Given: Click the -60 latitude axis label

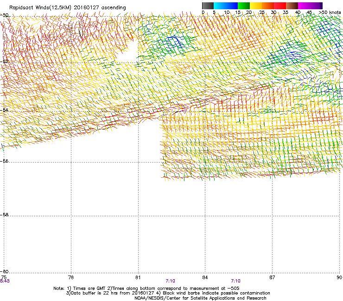Looking at the screenshot, I should pos(4,272).
